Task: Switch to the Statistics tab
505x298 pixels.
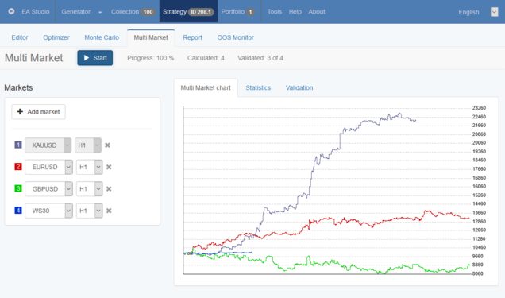Action: pos(258,87)
